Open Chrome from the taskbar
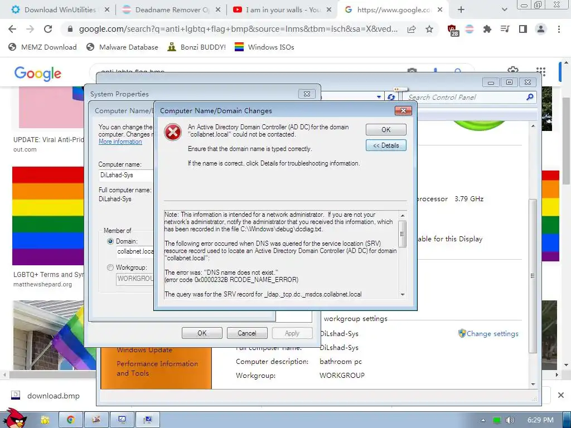571x428 pixels. coord(70,420)
